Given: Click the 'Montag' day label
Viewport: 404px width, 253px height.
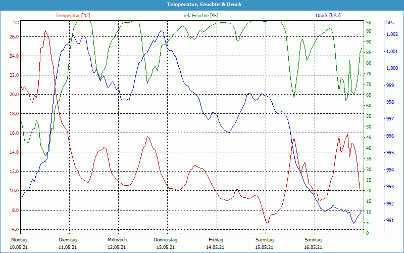Looking at the screenshot, I should (x=19, y=240).
